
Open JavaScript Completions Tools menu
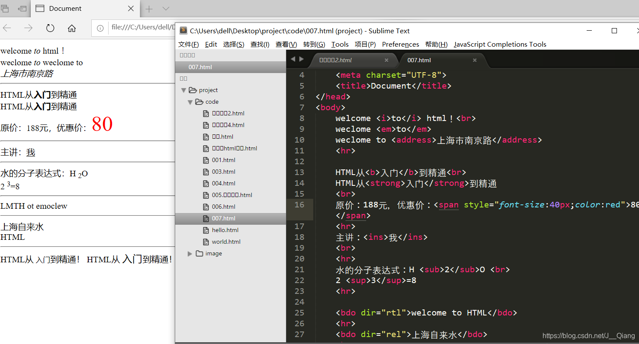(x=500, y=45)
